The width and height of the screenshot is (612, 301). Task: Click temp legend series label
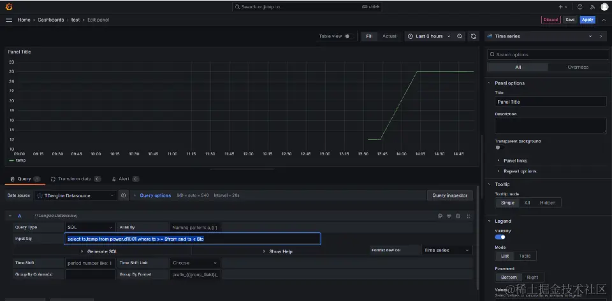[20, 160]
